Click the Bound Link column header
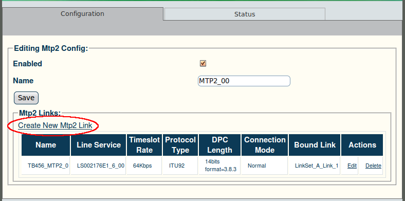 point(315,145)
